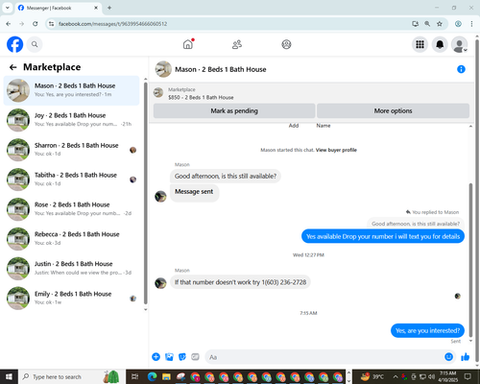The width and height of the screenshot is (480, 384).
Task: Open More options for the listing
Action: pyautogui.click(x=393, y=110)
